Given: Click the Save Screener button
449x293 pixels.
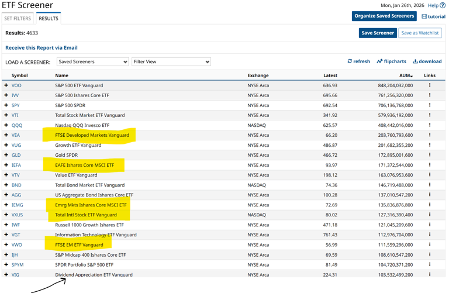Looking at the screenshot, I should pyautogui.click(x=377, y=33).
